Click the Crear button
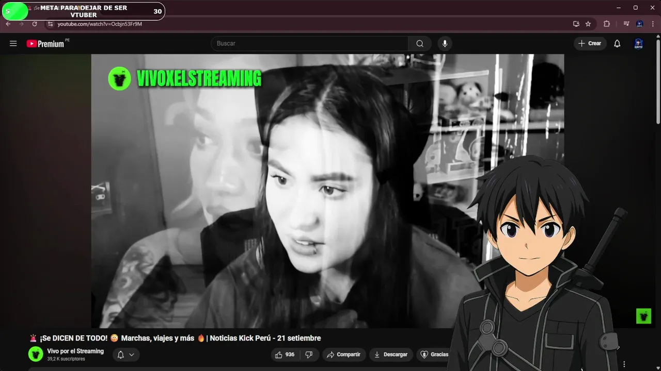This screenshot has width=661, height=371. click(590, 44)
